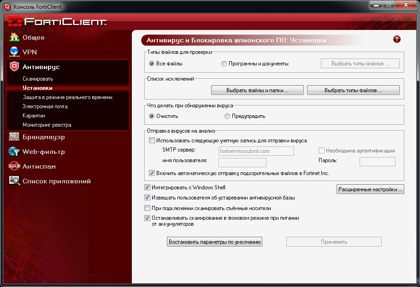Click the Web-фильтр funnel icon
Viewport: 420px width, 287px height.
pos(14,152)
